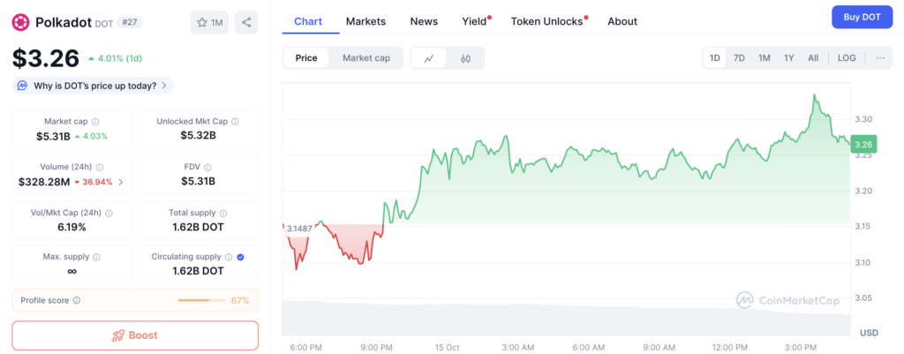This screenshot has width=904, height=354.
Task: Switch to candlestick chart icon
Action: [465, 58]
